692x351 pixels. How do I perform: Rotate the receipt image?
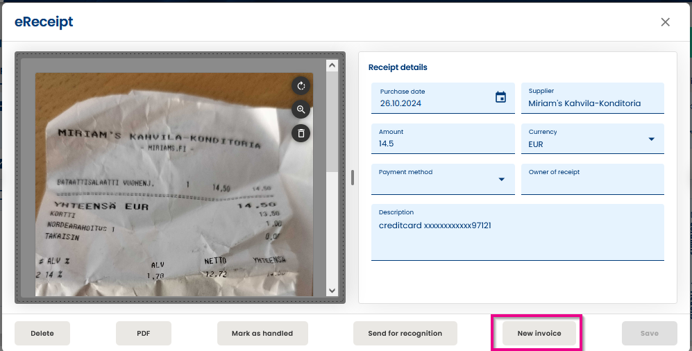click(x=301, y=86)
